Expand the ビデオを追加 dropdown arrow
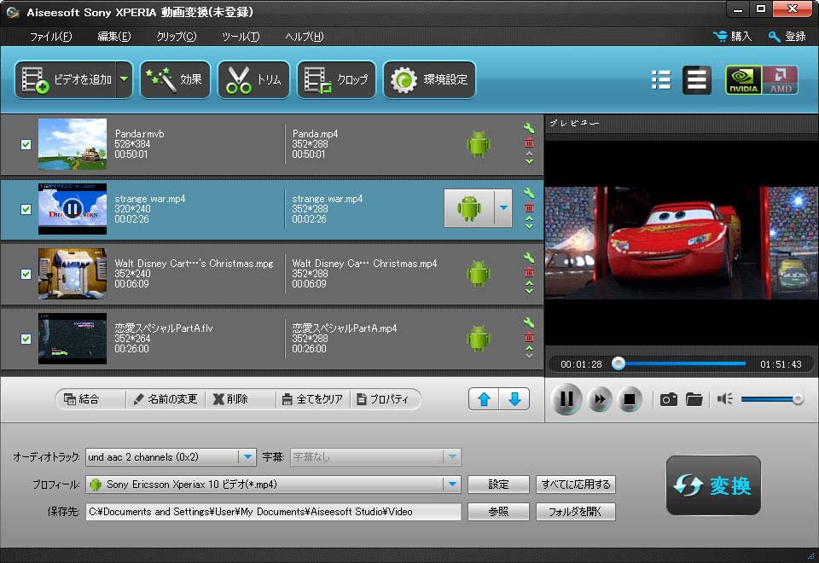Viewport: 819px width, 563px height. 125,80
